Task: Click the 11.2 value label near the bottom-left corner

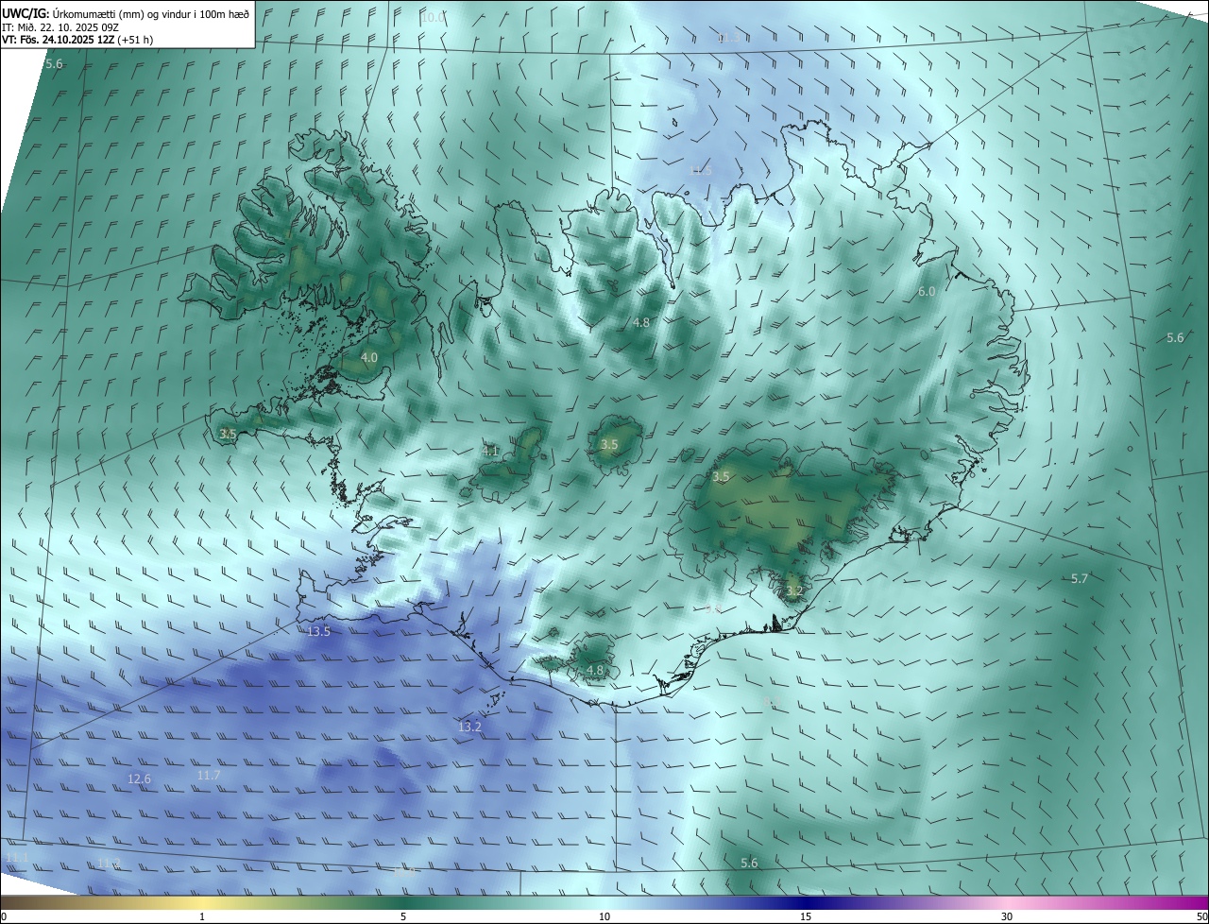Action: [109, 863]
